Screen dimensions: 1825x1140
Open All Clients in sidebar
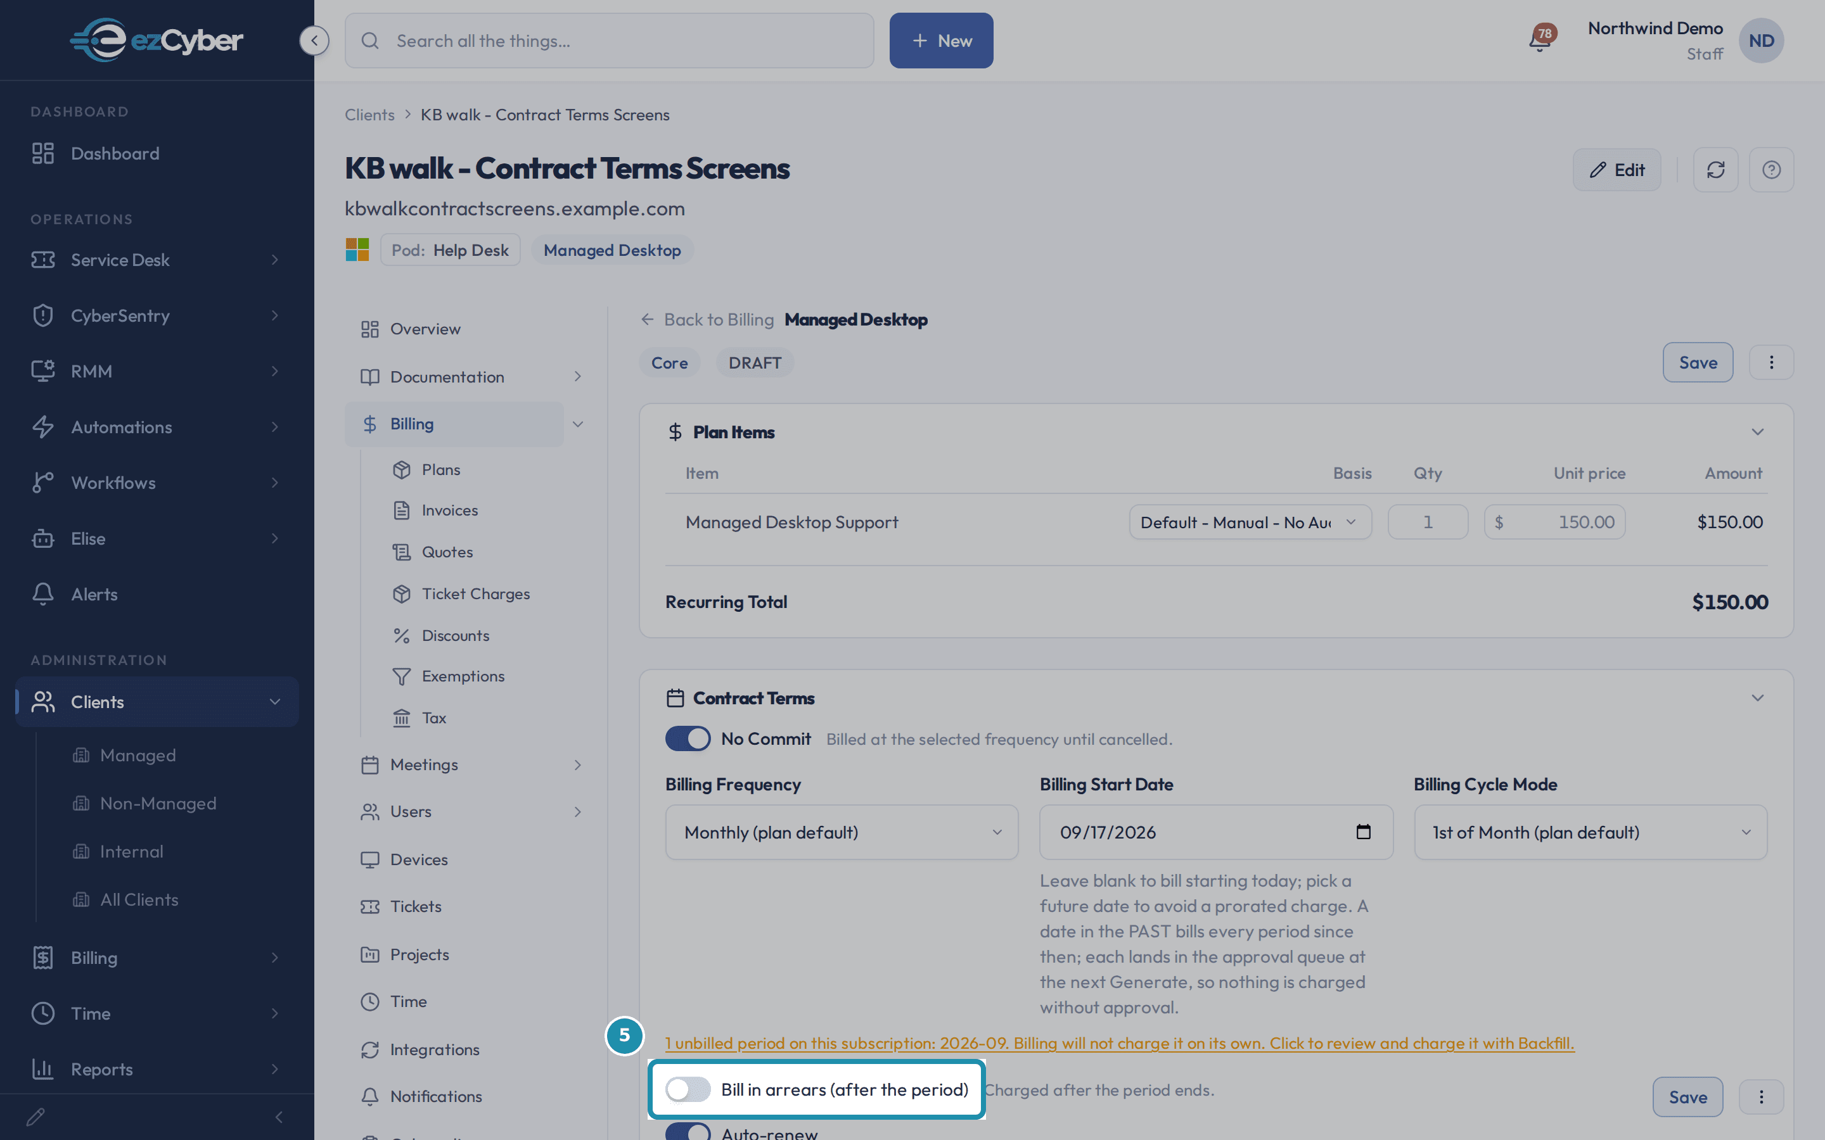tap(139, 899)
